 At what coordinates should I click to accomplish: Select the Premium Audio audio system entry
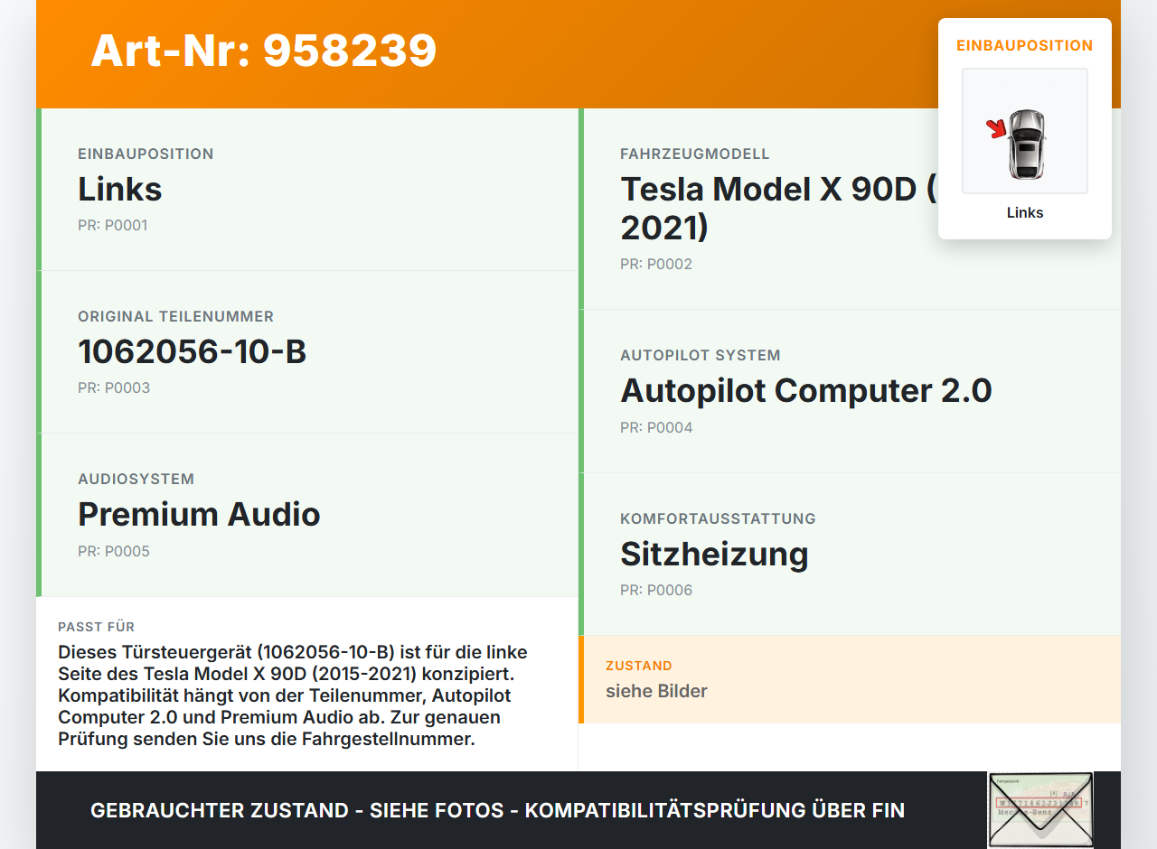[x=200, y=515]
